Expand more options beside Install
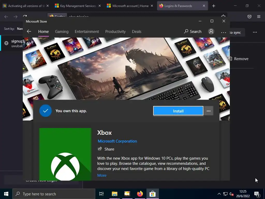Screen dimensions: 265x199 (209, 111)
